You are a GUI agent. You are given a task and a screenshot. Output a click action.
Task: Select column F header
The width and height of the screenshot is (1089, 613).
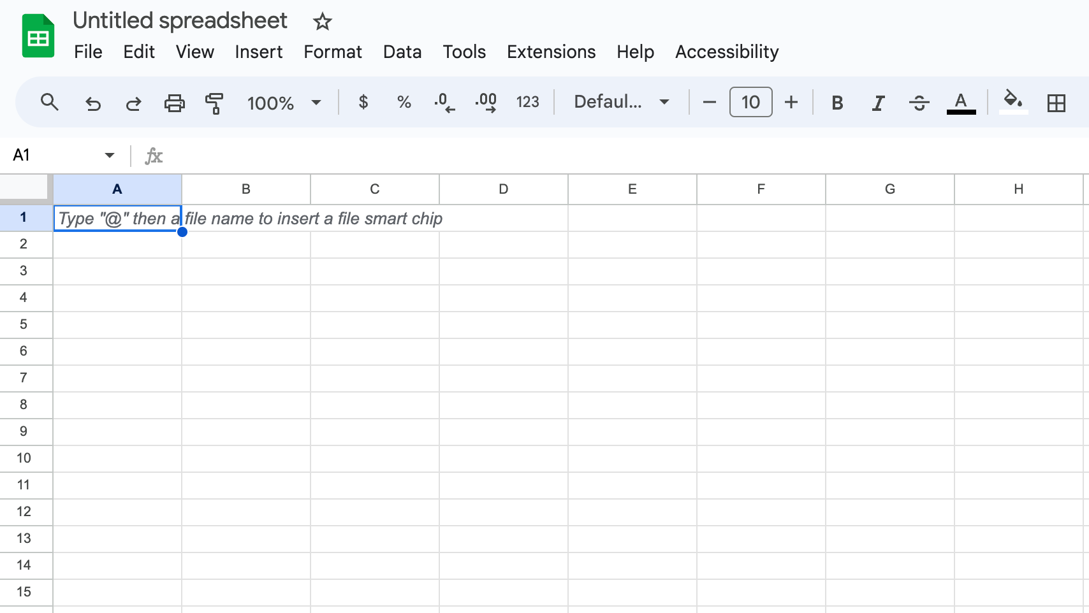[761, 189]
